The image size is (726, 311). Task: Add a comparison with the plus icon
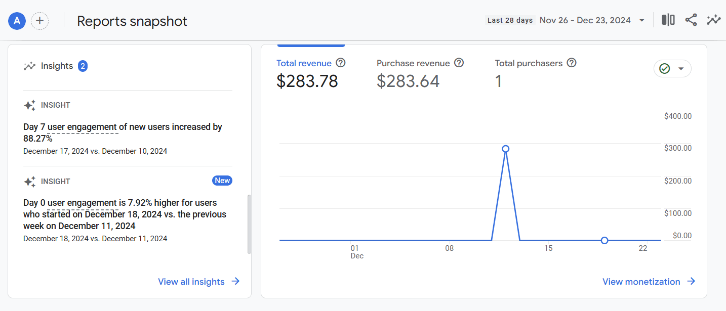pos(40,21)
